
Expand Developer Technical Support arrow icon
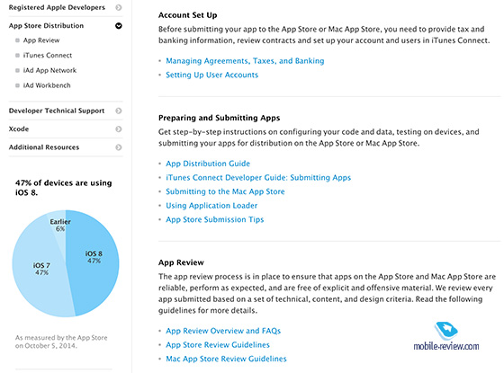pyautogui.click(x=119, y=111)
